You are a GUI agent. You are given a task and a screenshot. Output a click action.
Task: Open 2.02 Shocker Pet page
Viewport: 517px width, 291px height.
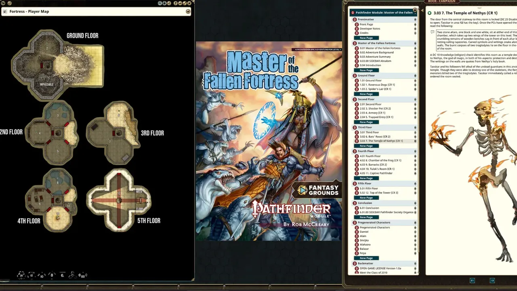[375, 109]
